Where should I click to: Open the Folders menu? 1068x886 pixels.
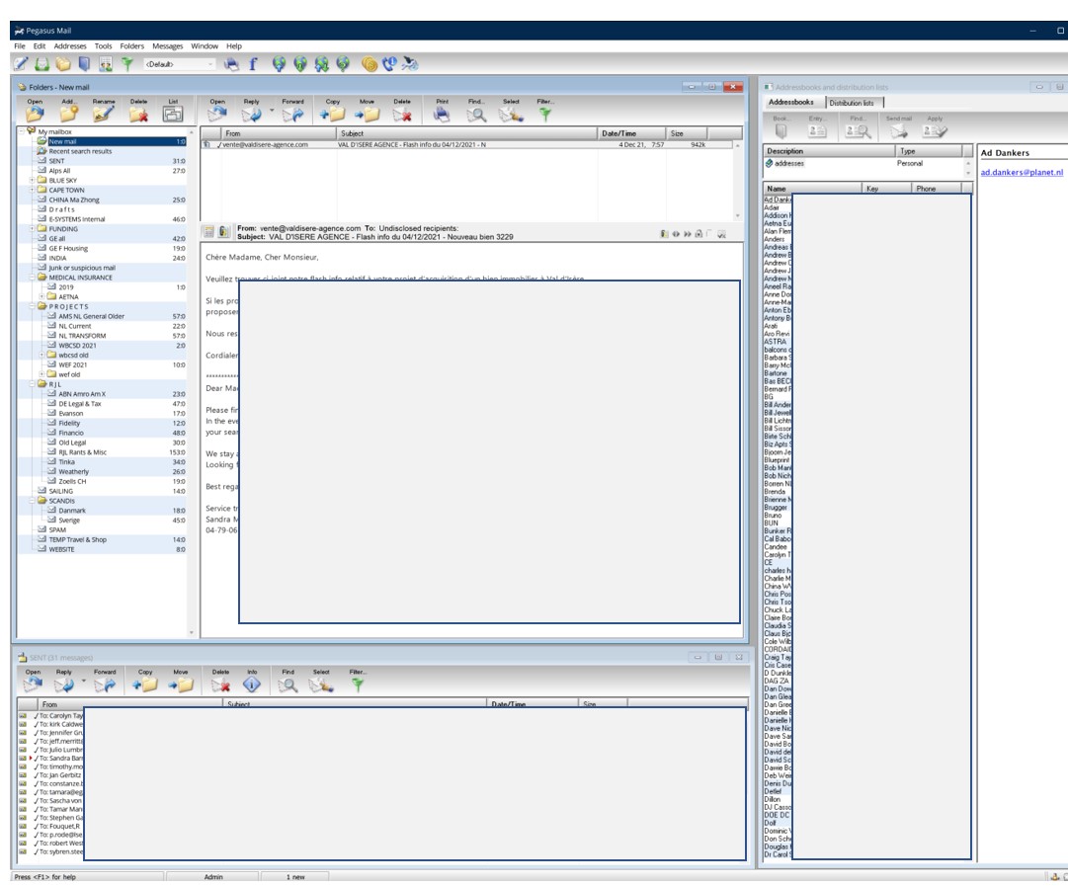(x=132, y=46)
